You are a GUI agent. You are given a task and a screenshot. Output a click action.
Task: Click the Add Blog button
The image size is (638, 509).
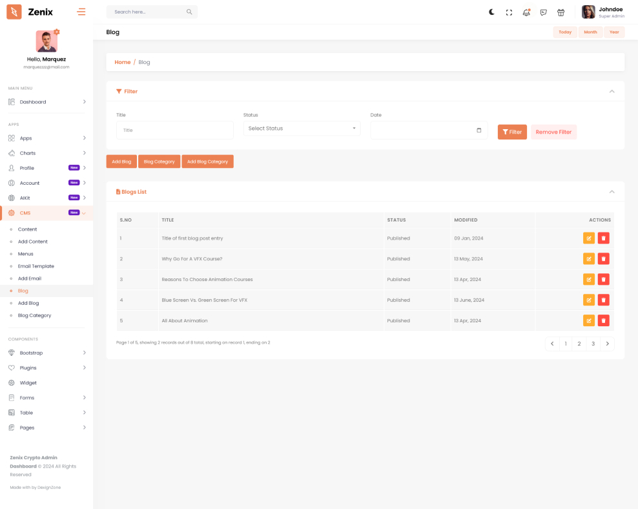coord(121,161)
